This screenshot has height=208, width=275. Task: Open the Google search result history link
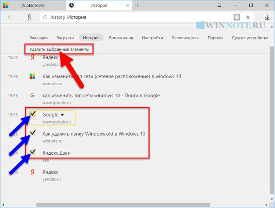coord(101,96)
